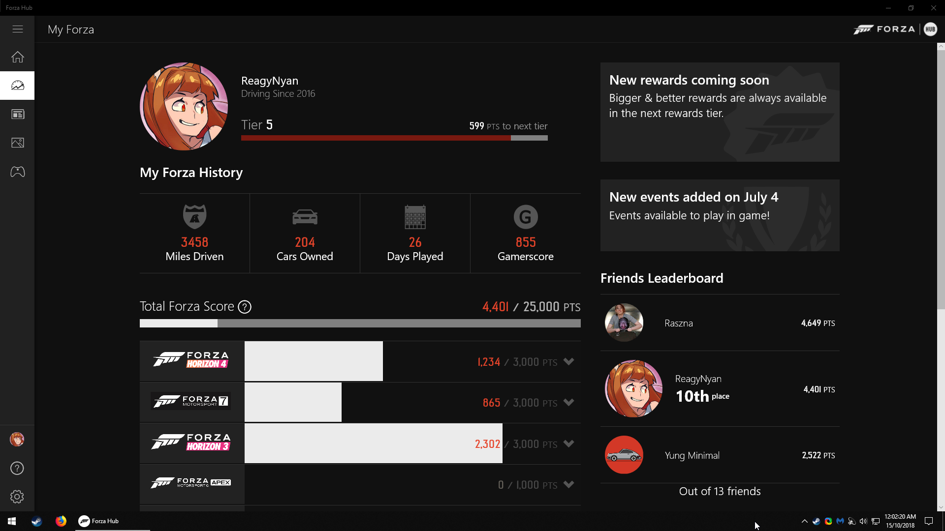Image resolution: width=945 pixels, height=531 pixels.
Task: Open the Games controller icon in sidebar
Action: point(17,172)
